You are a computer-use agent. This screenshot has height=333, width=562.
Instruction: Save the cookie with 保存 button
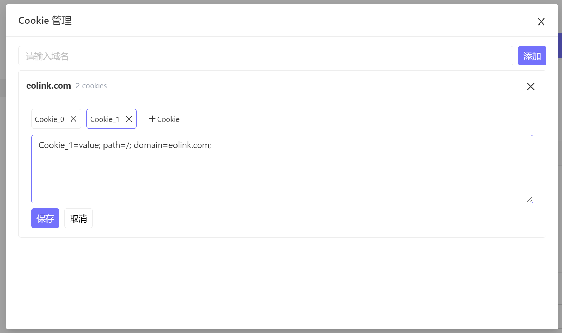pos(45,218)
